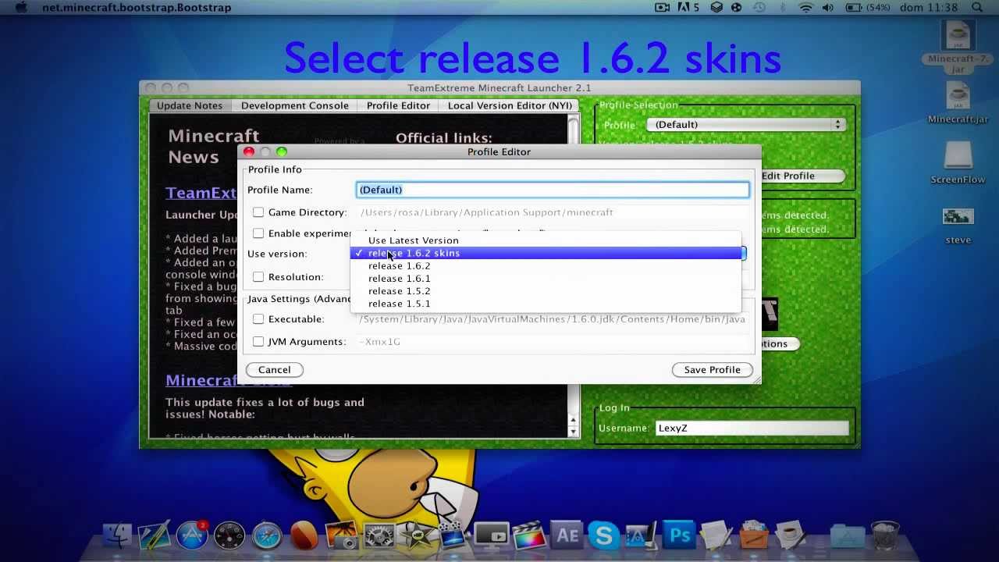Select the ScreenFlow disk on desktop
Viewport: 999px width, 562px height.
pos(958,162)
